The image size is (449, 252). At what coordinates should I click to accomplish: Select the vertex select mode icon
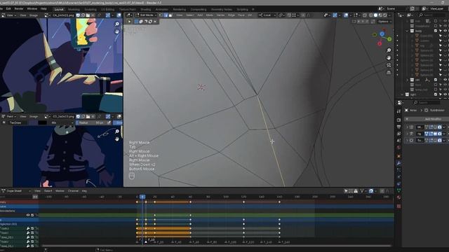click(x=161, y=15)
